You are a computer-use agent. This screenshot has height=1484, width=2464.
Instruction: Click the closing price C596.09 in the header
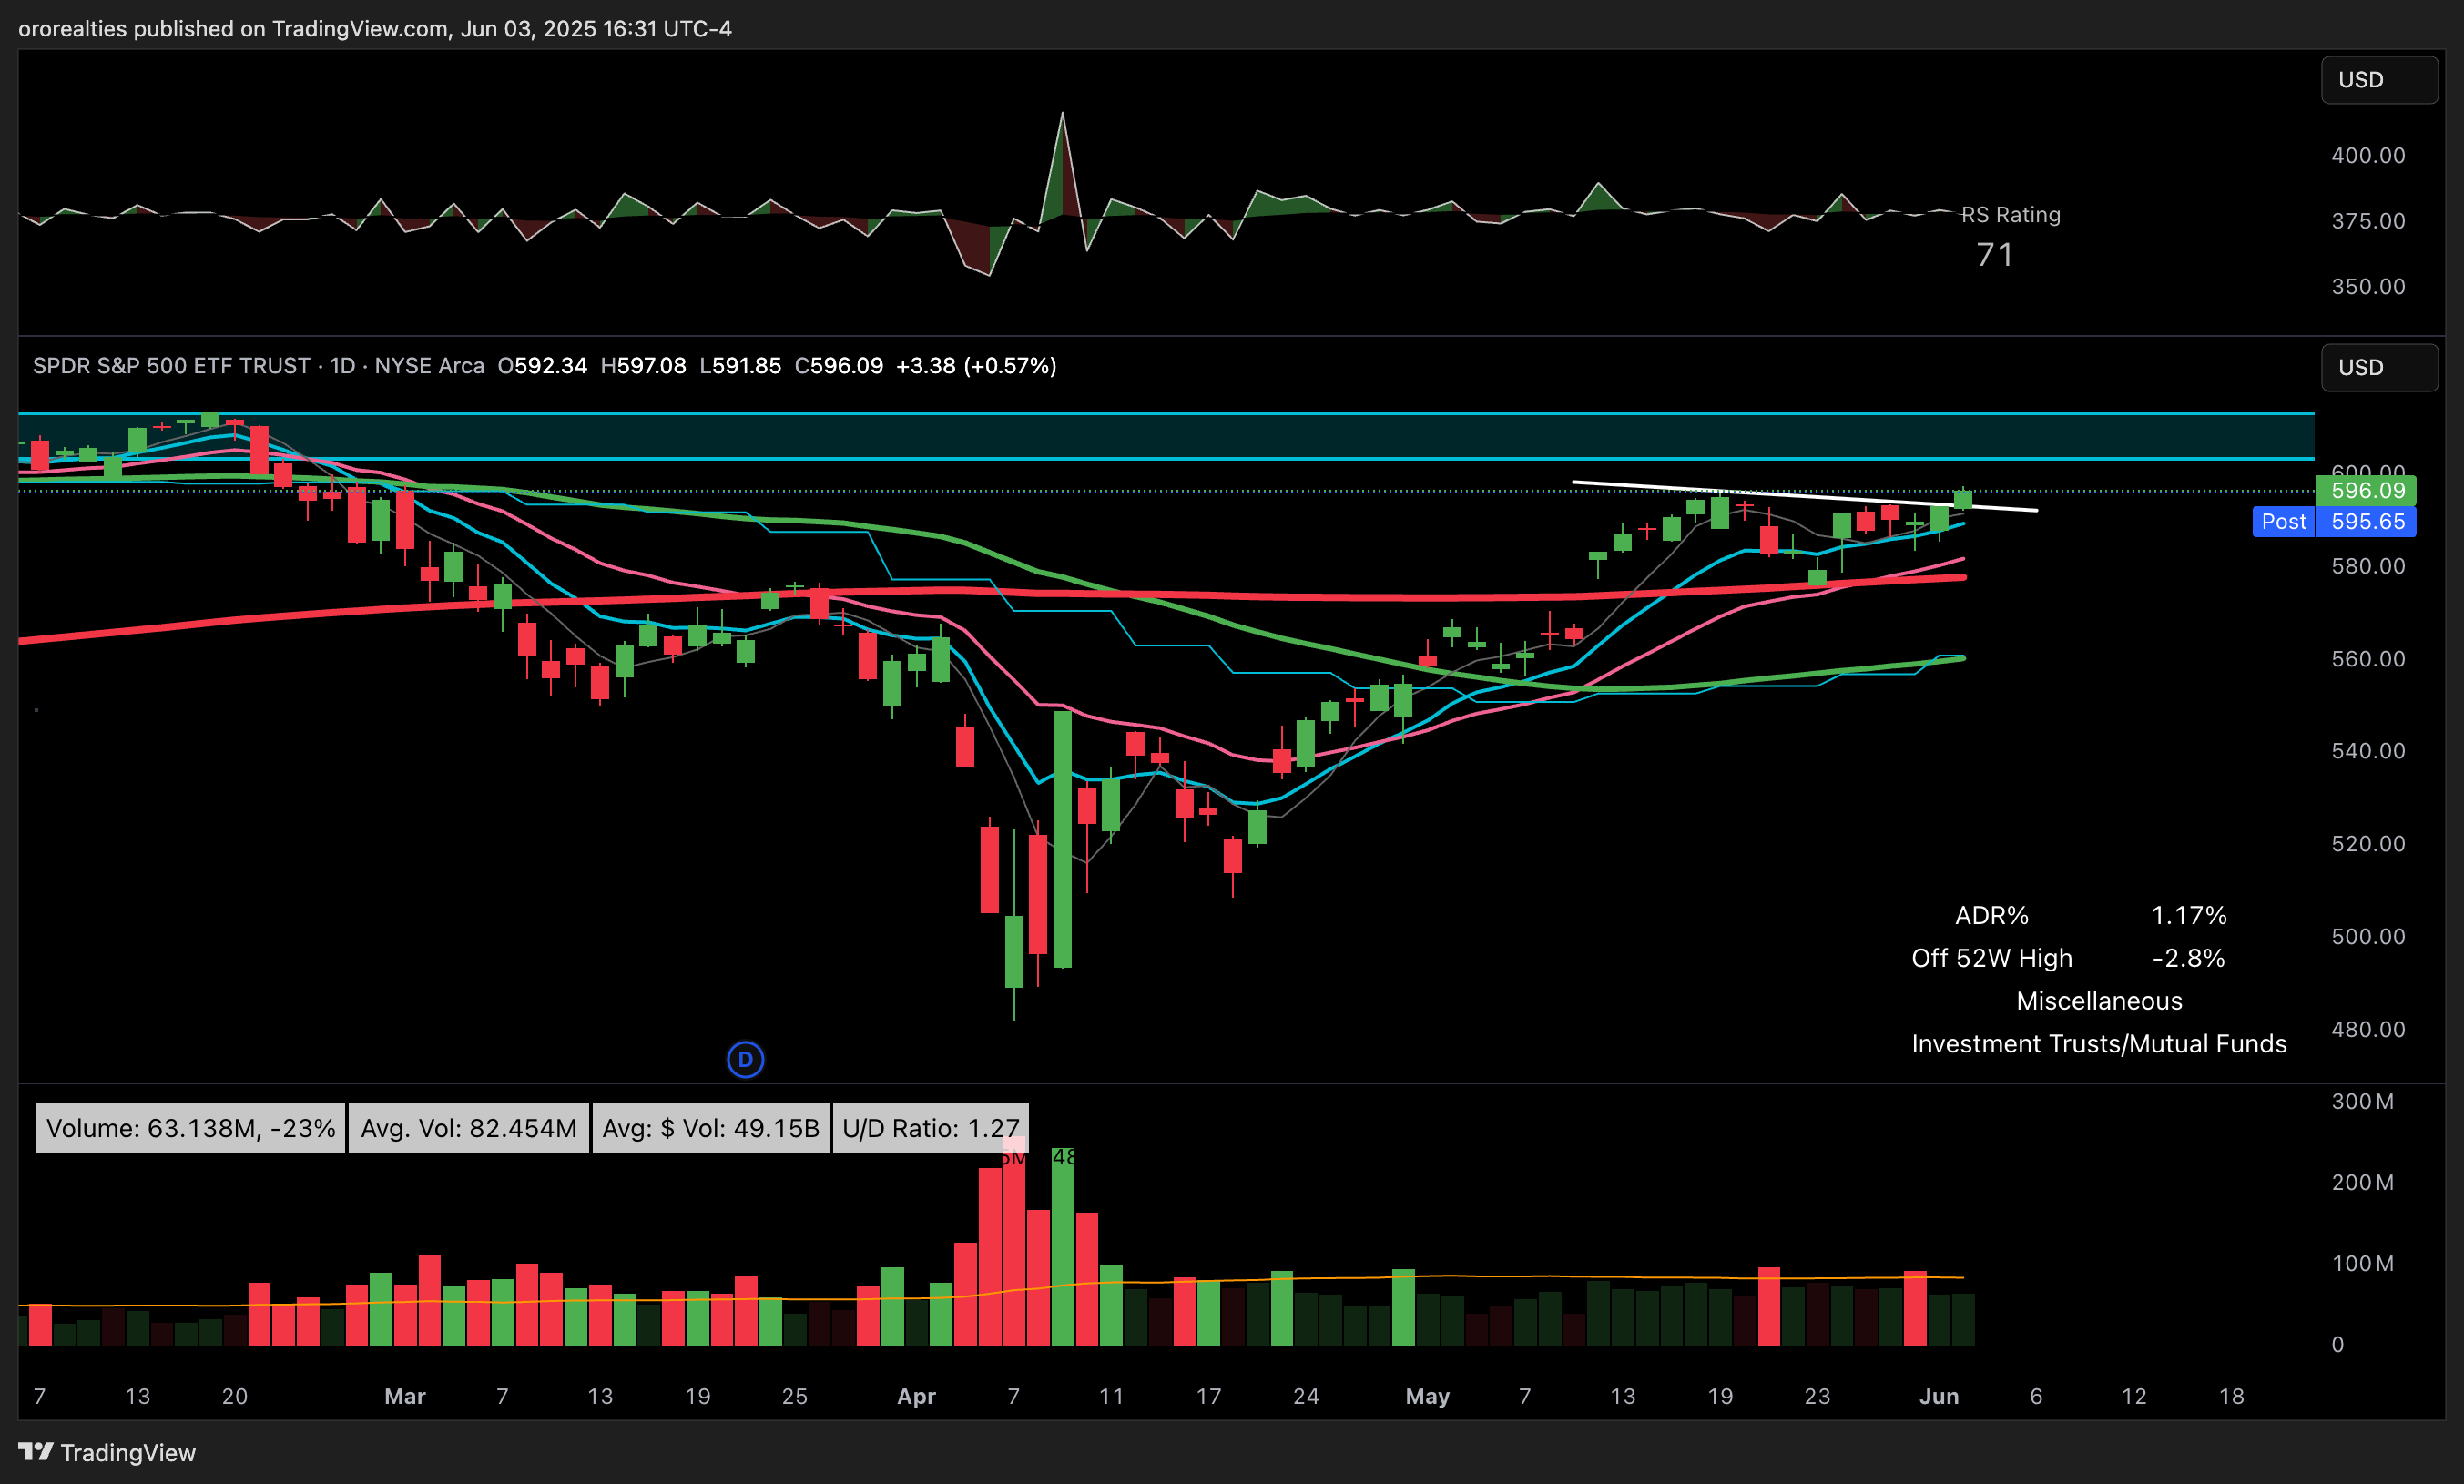(838, 366)
